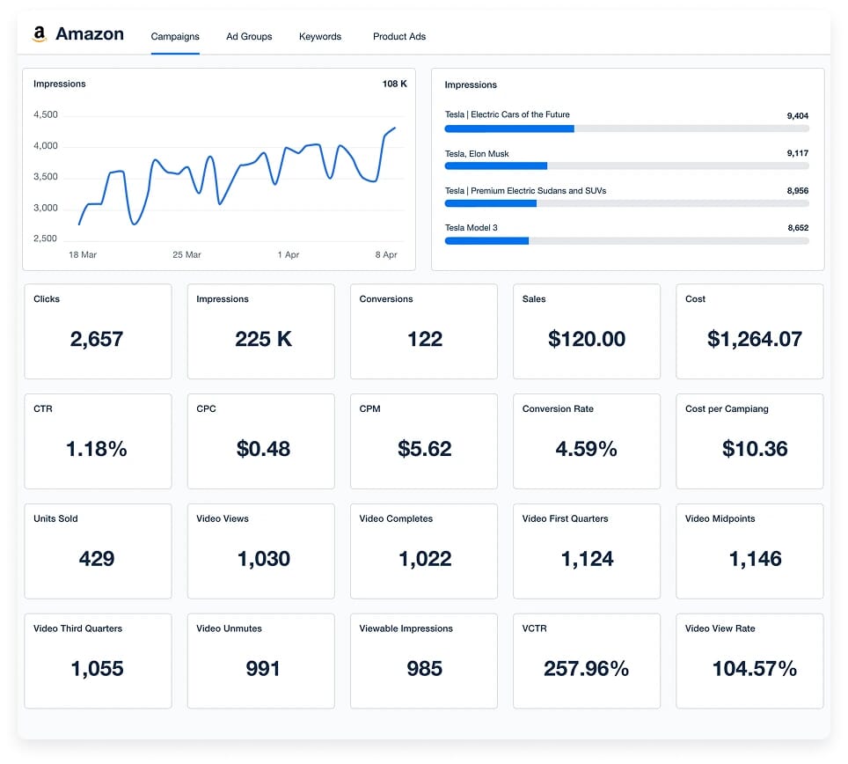848x764 pixels.
Task: Click the 4,500 y-axis label
Action: [46, 114]
